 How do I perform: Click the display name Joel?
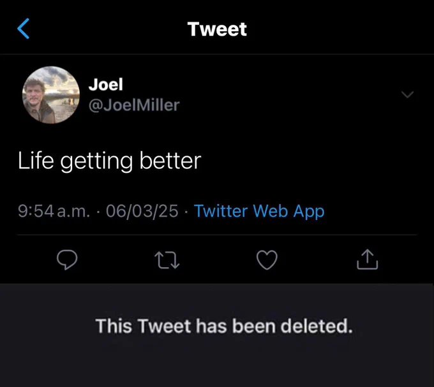pyautogui.click(x=106, y=84)
